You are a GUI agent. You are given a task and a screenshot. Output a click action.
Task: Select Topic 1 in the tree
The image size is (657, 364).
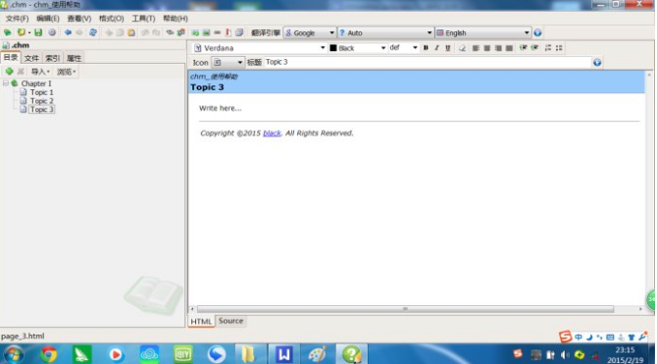[41, 92]
